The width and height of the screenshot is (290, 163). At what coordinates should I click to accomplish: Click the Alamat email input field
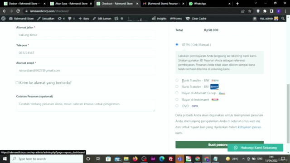click(x=86, y=71)
